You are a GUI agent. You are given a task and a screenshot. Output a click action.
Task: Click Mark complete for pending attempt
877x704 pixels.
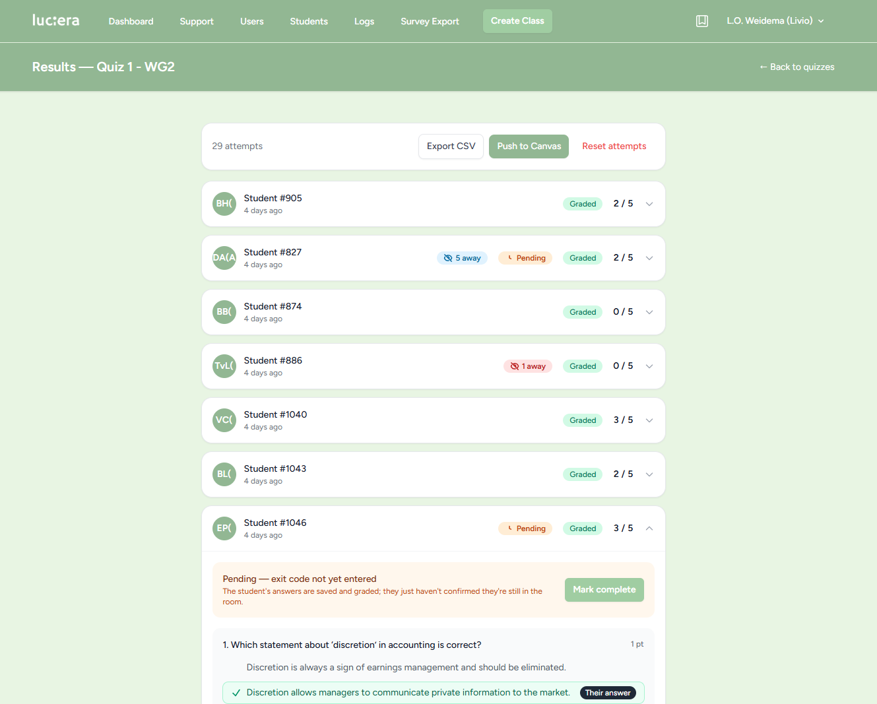tap(604, 590)
